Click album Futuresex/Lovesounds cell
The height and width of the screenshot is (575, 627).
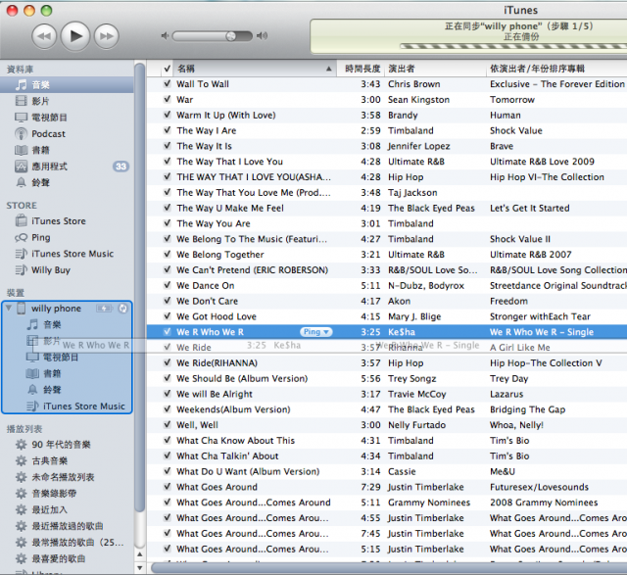[x=540, y=487]
